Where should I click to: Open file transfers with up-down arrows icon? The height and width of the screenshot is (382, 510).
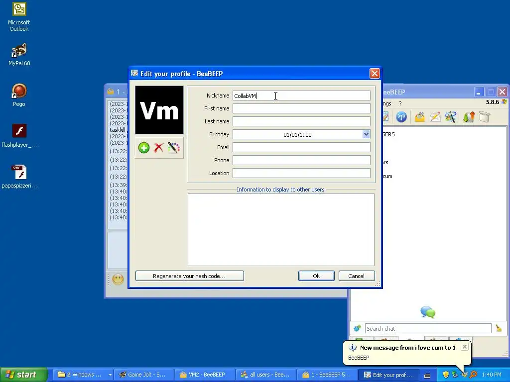click(469, 117)
